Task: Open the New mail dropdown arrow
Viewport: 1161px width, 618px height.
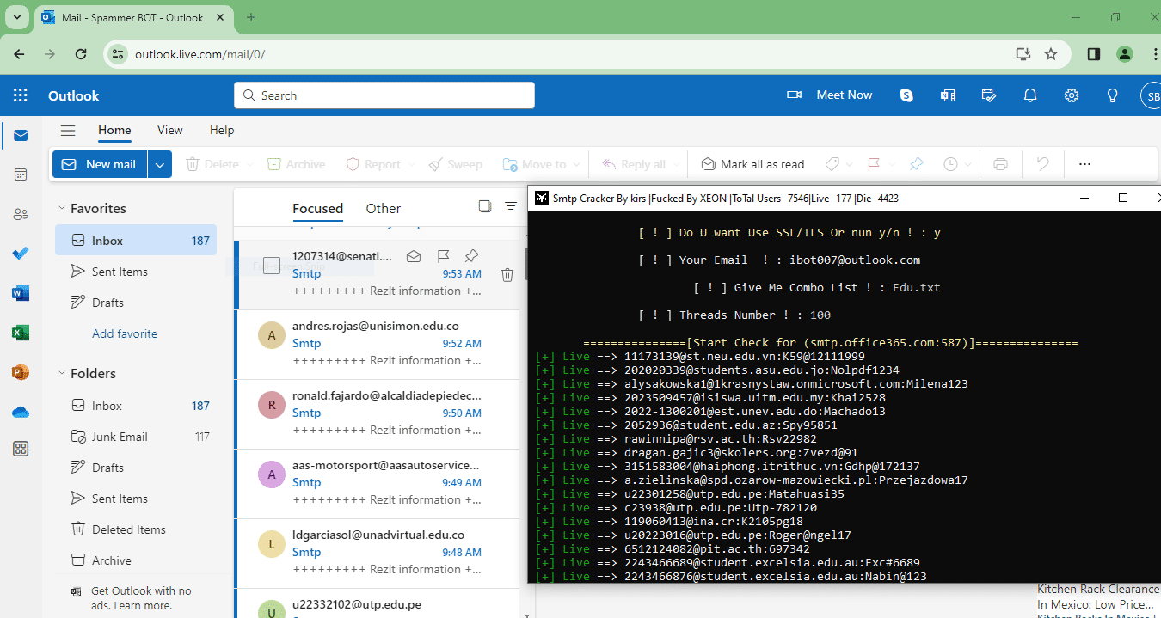Action: coord(160,164)
